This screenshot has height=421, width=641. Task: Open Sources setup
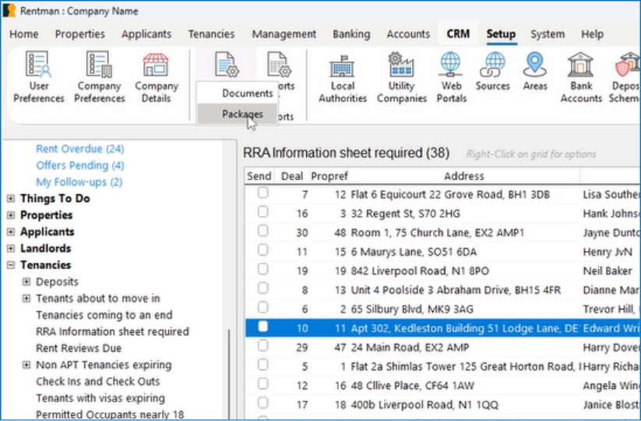point(492,71)
